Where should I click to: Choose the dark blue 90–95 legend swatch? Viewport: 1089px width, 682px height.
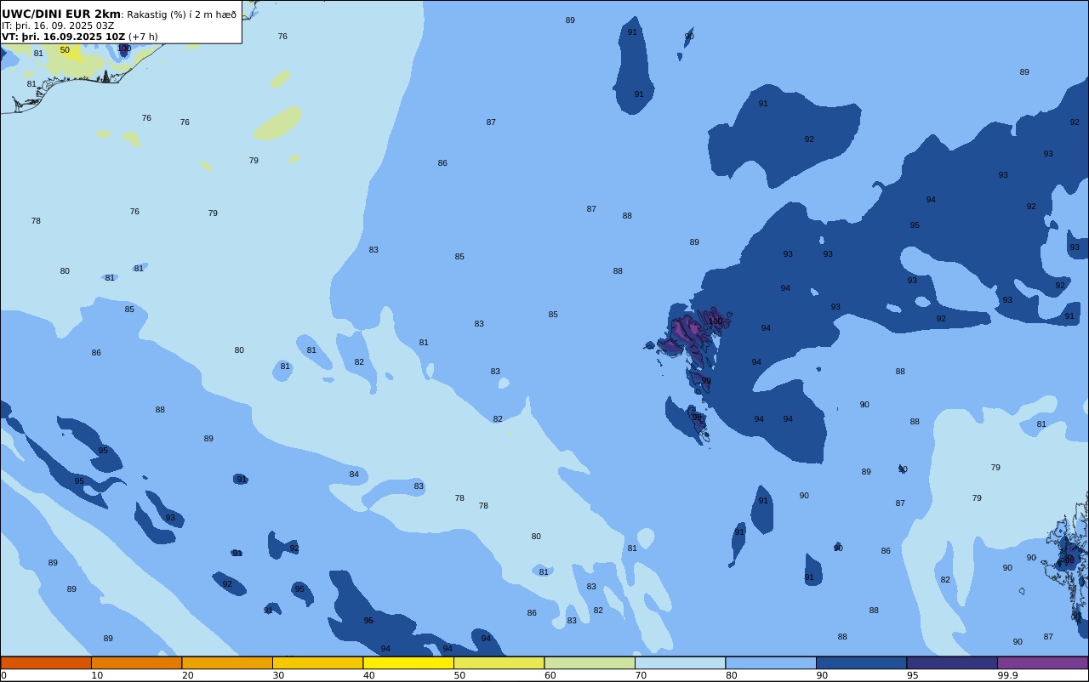(x=861, y=662)
